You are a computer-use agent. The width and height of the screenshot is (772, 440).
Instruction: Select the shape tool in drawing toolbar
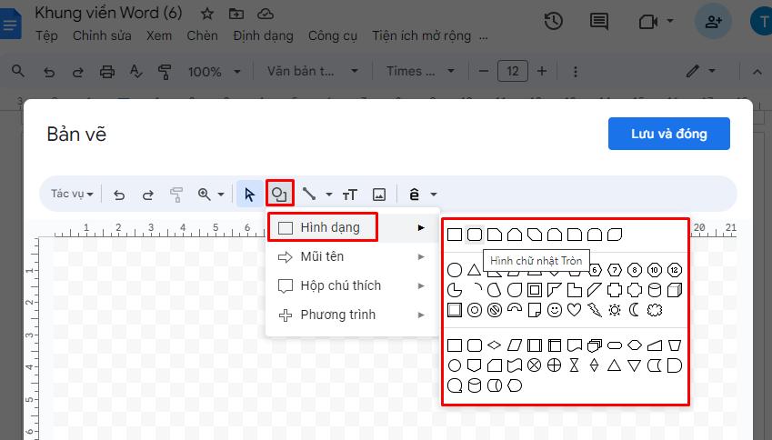(x=280, y=194)
